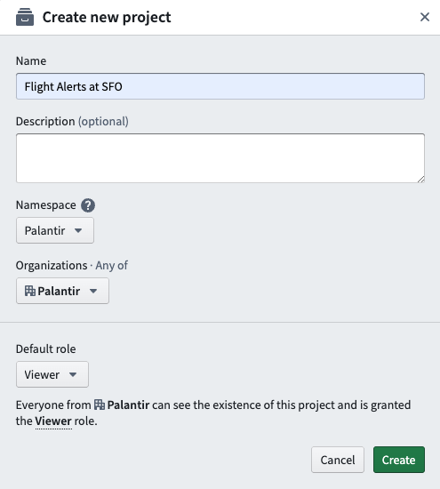The width and height of the screenshot is (440, 489).
Task: Click the Description text area resize handle
Action: pyautogui.click(x=421, y=179)
